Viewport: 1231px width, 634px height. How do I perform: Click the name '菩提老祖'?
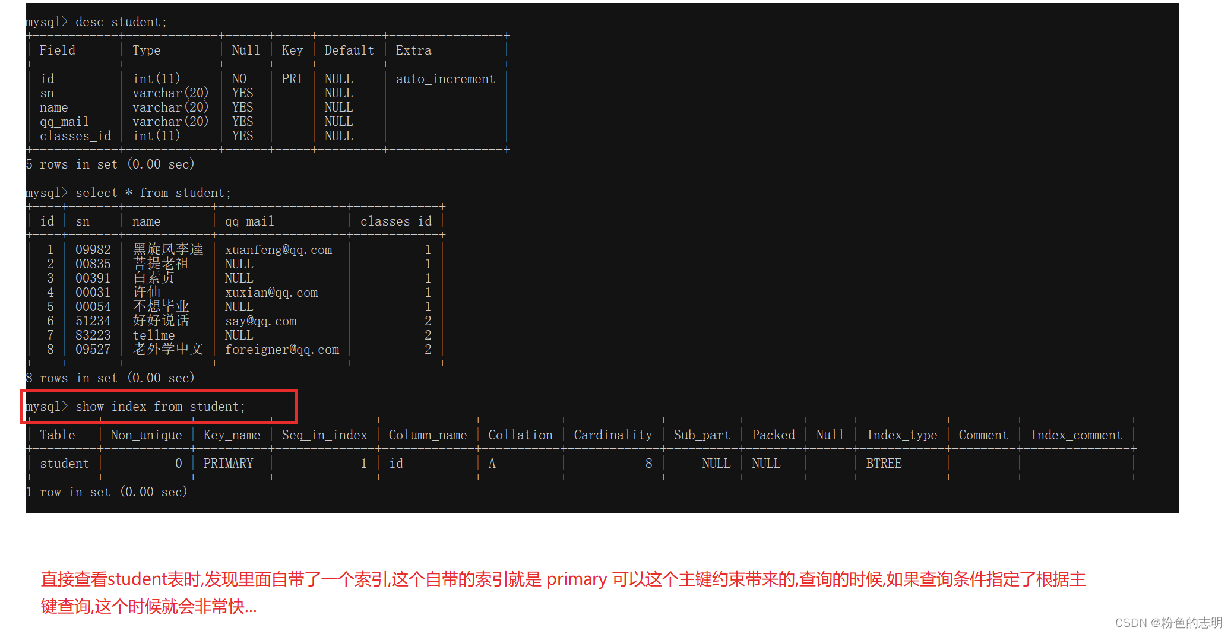[x=161, y=264]
